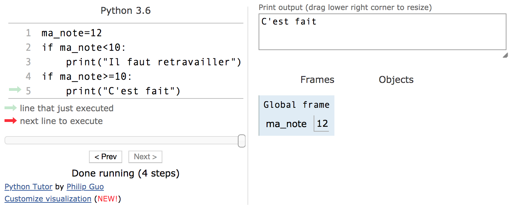Click the print("Il faut retravailler") line

pos(154,62)
